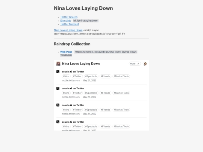
Task: Open the owner avatar in embed header
Action: pyautogui.click(x=145, y=64)
